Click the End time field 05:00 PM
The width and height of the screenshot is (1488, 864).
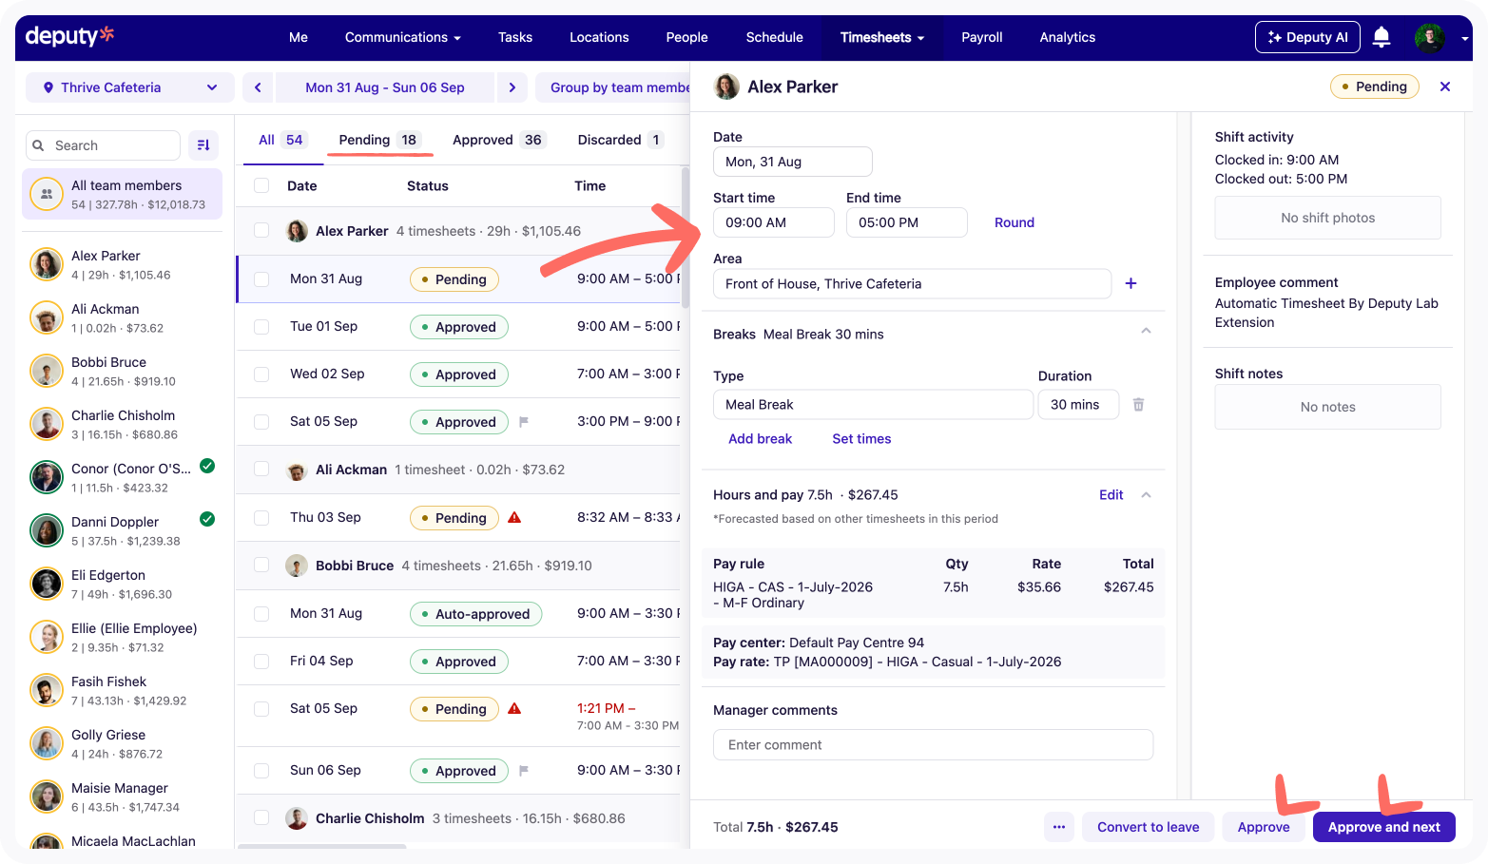tap(907, 222)
